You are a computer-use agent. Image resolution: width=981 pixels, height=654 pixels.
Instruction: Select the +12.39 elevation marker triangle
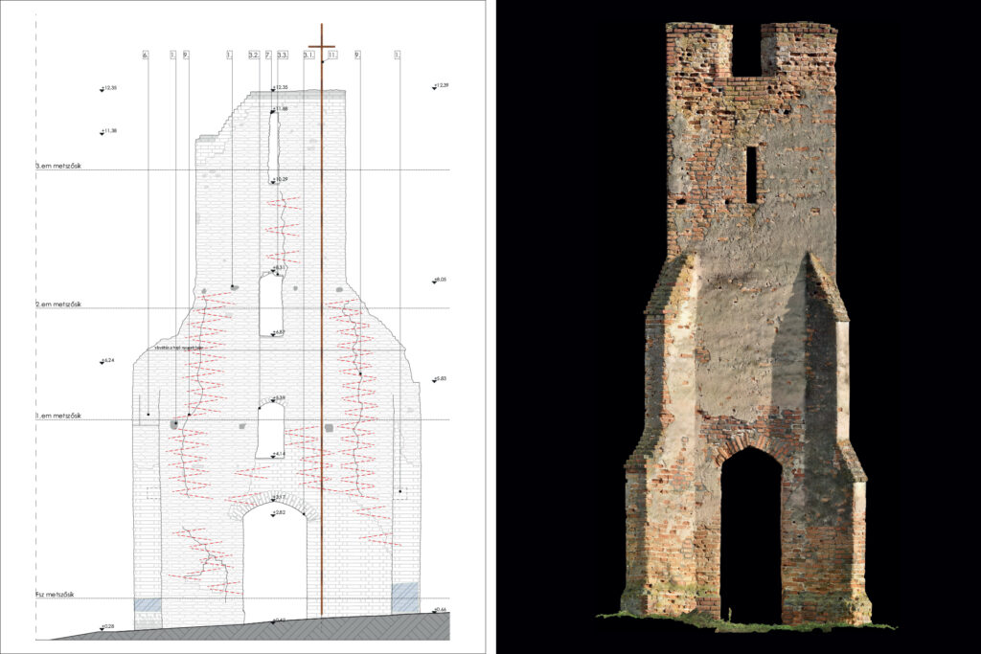(x=434, y=88)
